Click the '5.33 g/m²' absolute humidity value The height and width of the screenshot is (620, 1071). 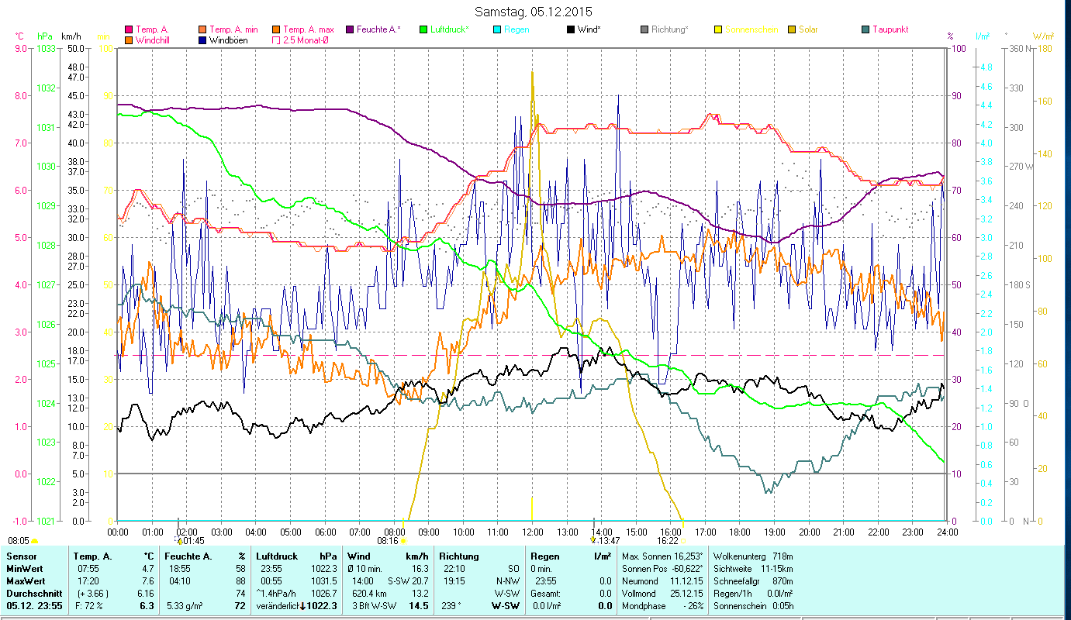pos(185,606)
